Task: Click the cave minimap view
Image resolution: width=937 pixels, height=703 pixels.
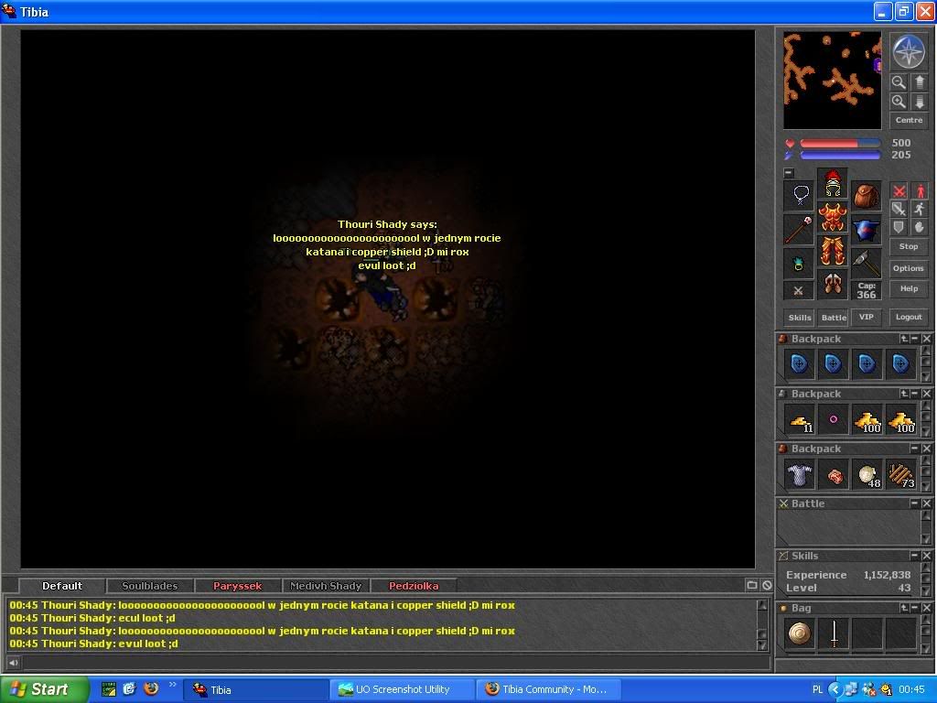Action: (833, 81)
